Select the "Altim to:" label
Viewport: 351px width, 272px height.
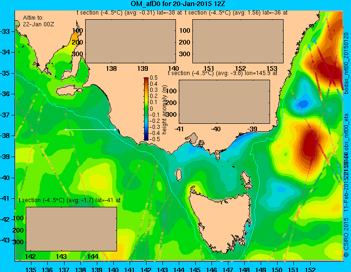33,18
